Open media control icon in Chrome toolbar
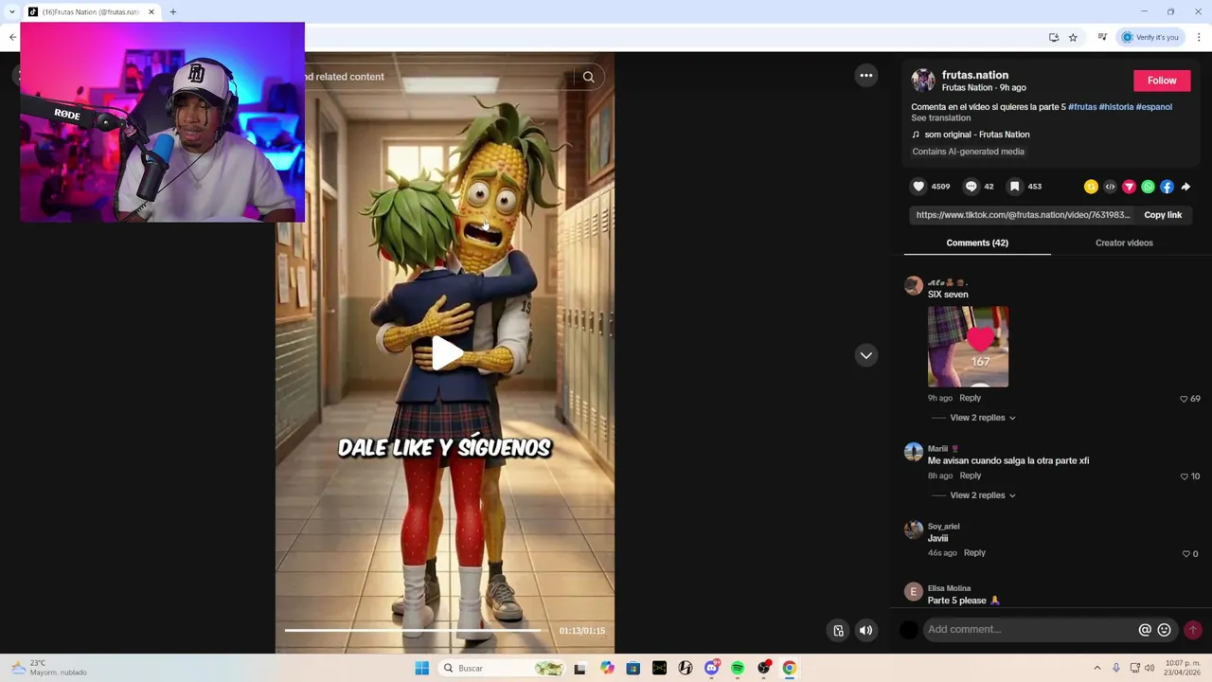The width and height of the screenshot is (1212, 682). (x=1102, y=37)
